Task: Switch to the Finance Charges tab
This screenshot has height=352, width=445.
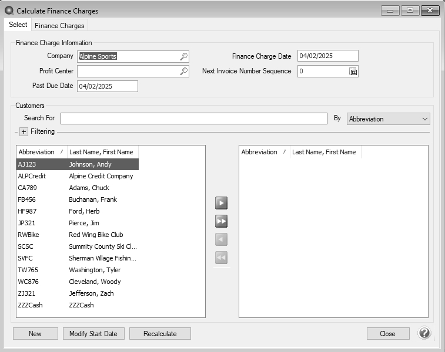Action: click(59, 25)
